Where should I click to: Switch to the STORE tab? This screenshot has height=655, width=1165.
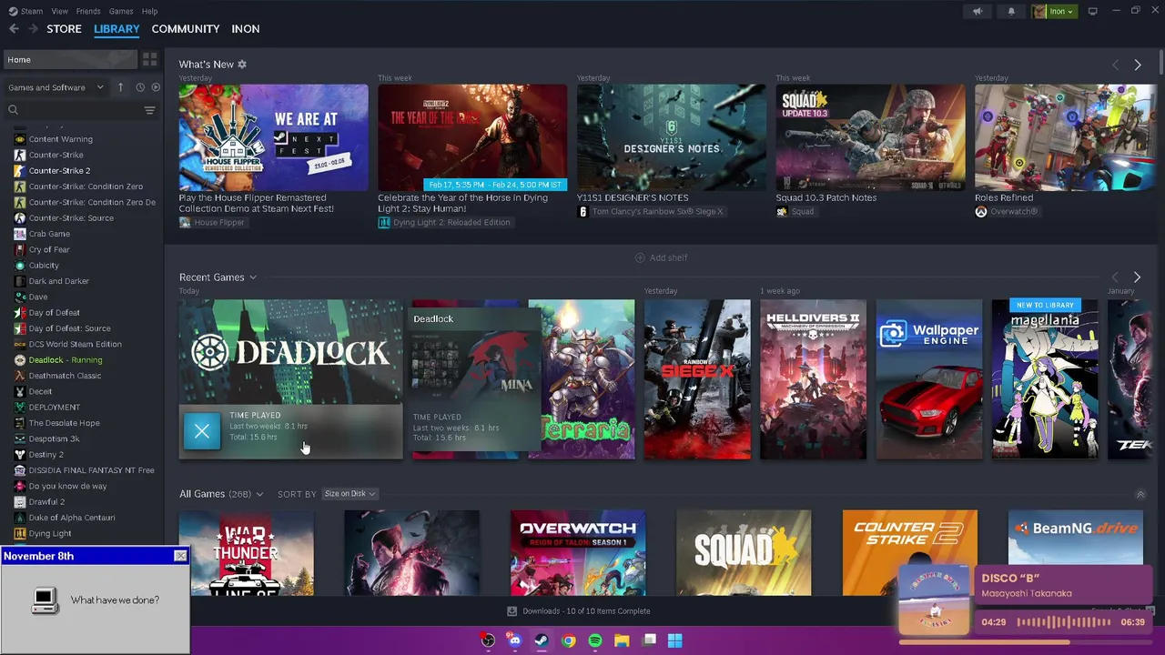tap(65, 29)
